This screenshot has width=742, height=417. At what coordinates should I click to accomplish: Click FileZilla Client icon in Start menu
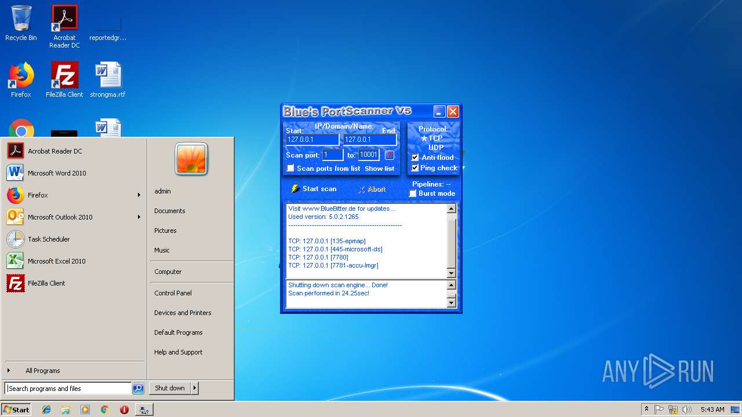(16, 283)
